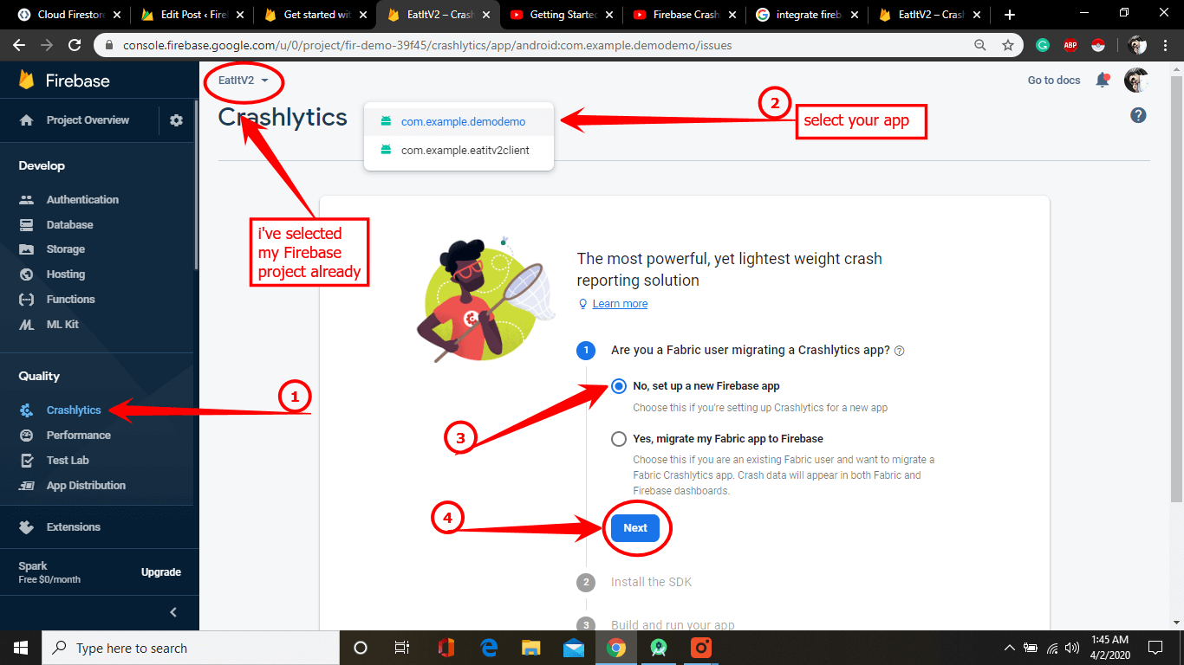Viewport: 1184px width, 665px height.
Task: Open Chrome three-dot menu
Action: tap(1166, 45)
